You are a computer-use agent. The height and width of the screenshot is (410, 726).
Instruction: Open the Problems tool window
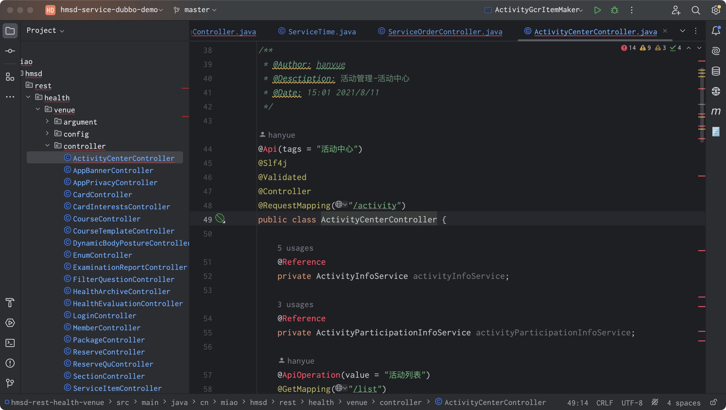pyautogui.click(x=10, y=363)
